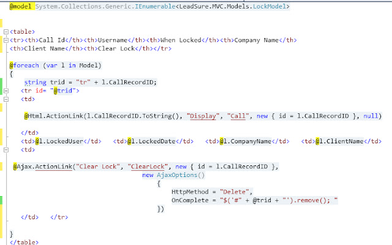Click HttpMethod property name

(x=190, y=192)
